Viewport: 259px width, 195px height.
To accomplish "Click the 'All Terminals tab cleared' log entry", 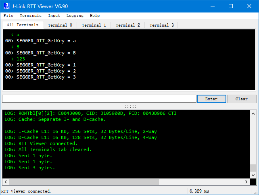I will 48,149.
